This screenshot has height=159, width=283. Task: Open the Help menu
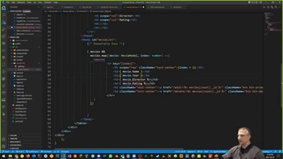56,2
